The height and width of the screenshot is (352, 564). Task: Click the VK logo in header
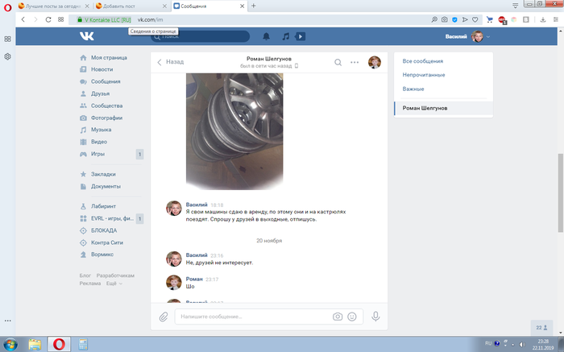[87, 36]
